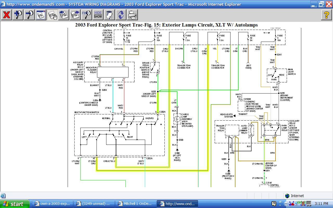
Task: Select the FIG hand pan tool
Action: click(52, 15)
